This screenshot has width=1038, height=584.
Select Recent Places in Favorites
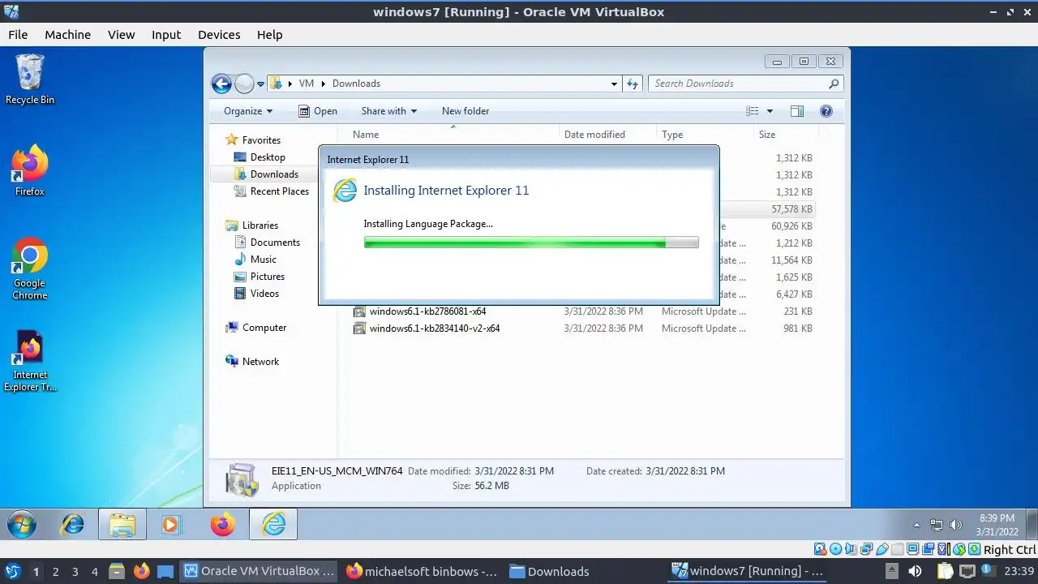pyautogui.click(x=272, y=191)
